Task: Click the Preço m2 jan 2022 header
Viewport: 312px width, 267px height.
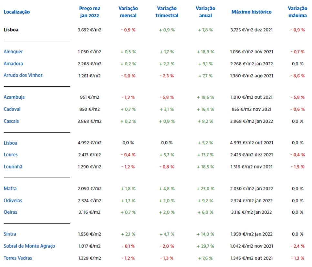Action: [x=89, y=12]
